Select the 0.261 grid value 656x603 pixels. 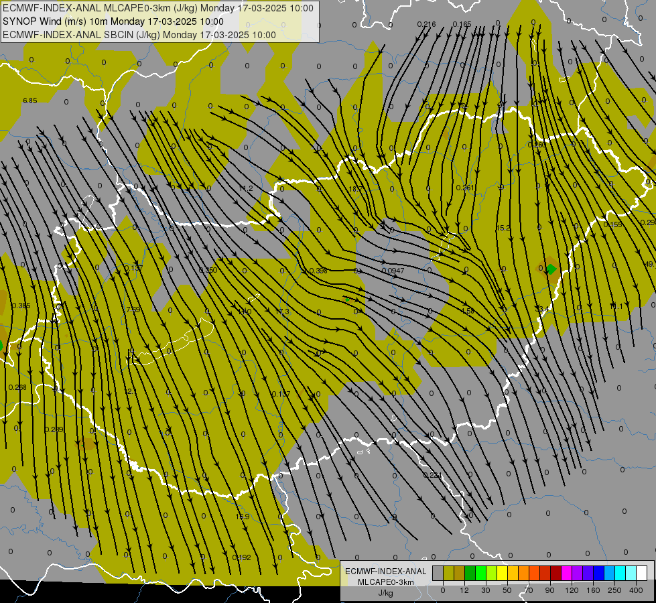(x=465, y=188)
